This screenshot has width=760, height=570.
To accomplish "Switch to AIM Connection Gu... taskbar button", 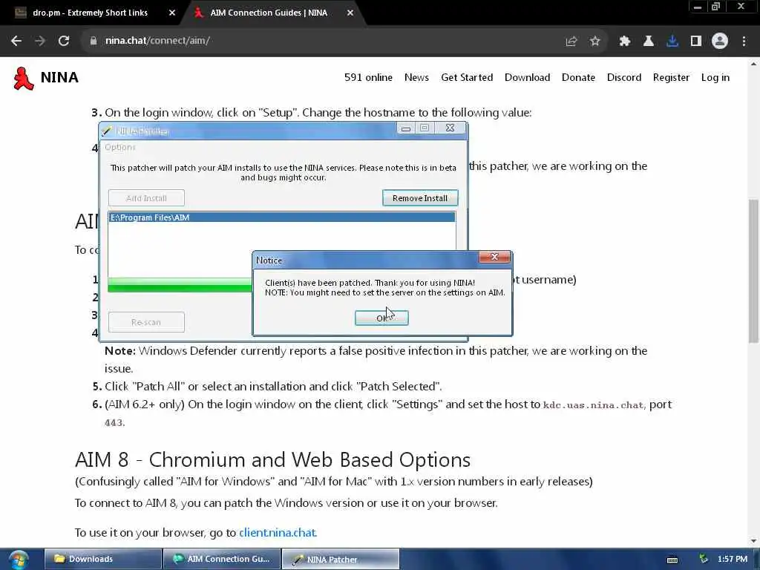I will point(222,559).
